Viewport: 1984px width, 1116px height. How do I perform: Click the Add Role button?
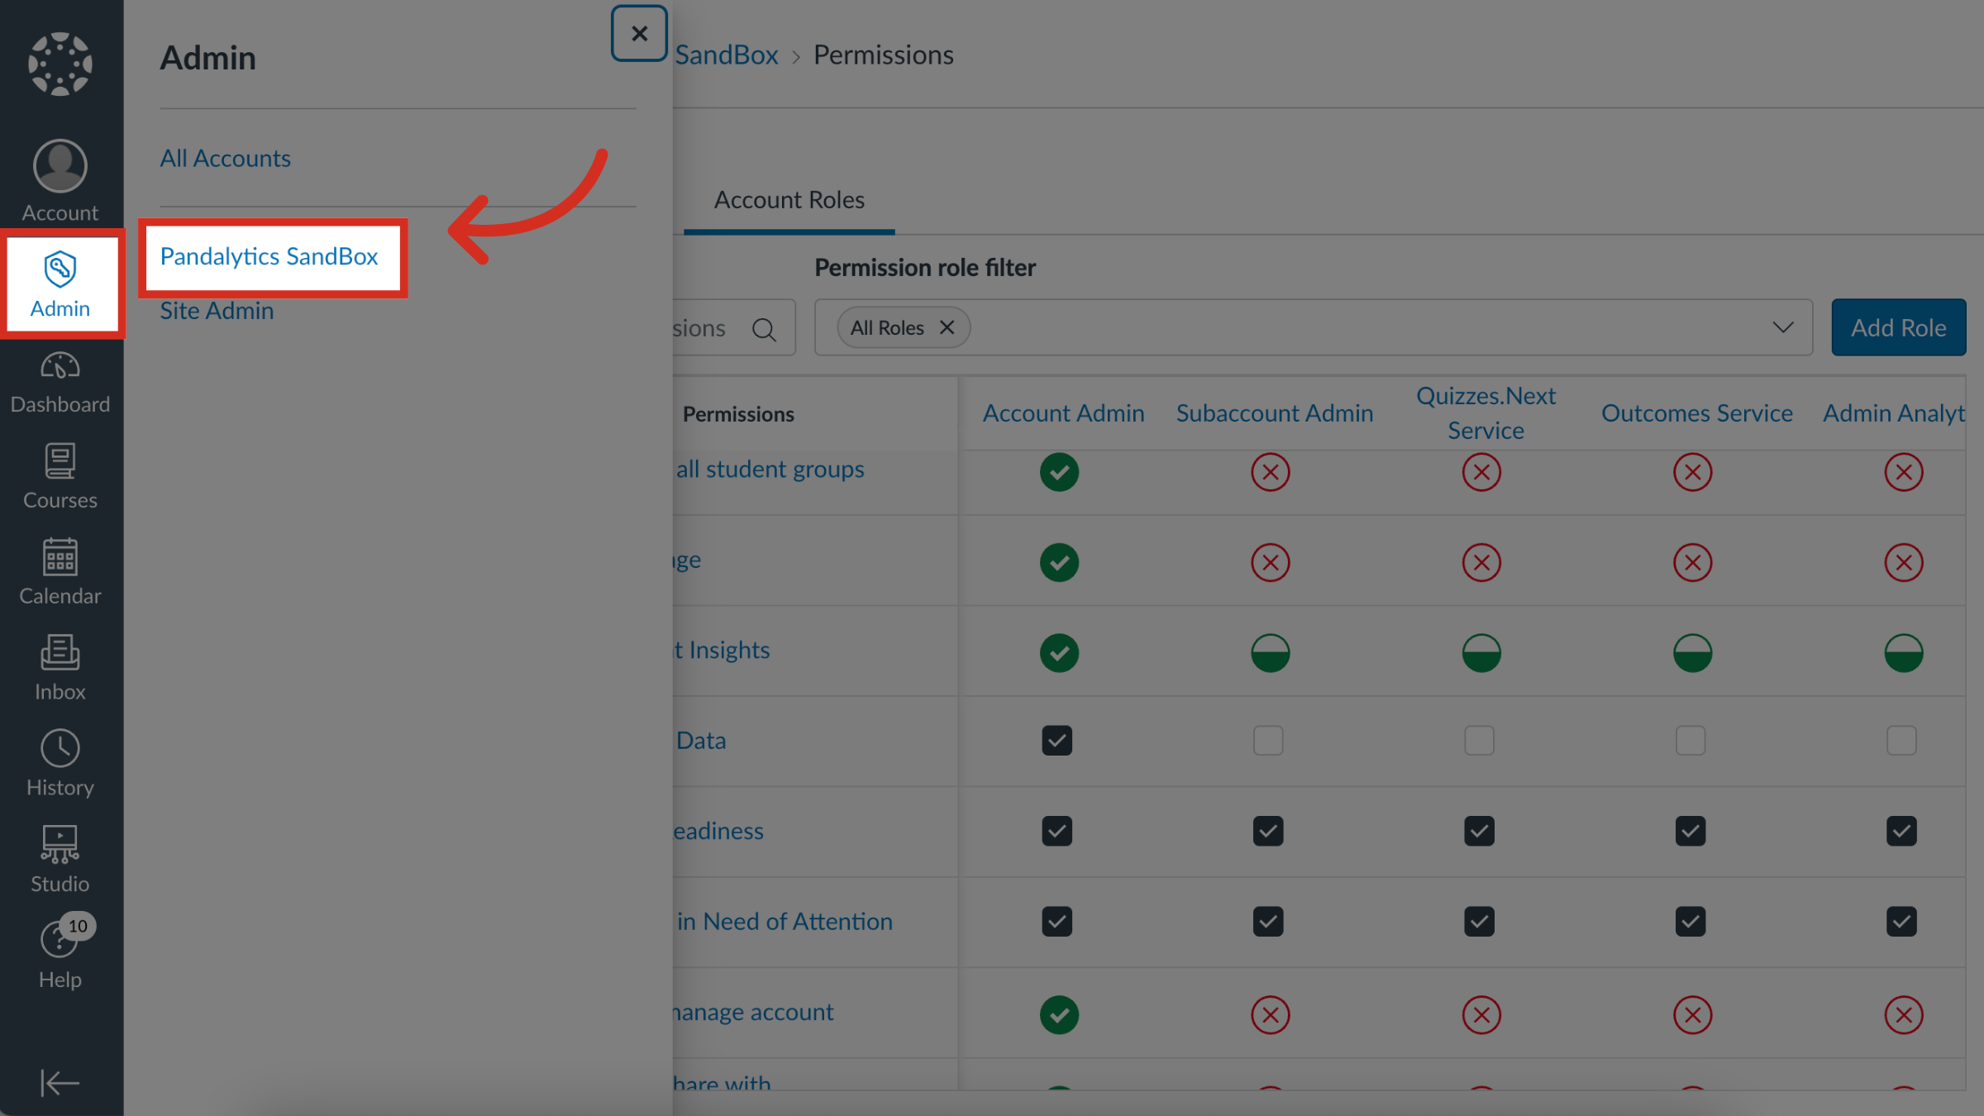(x=1898, y=327)
